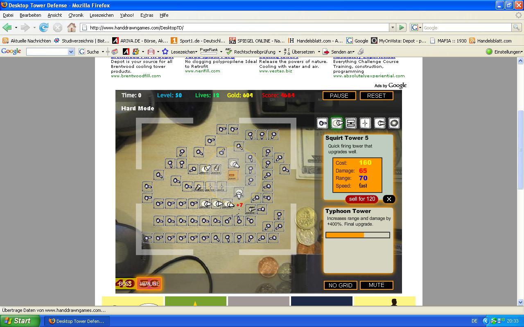Click the DE language indicator in the tray
The height and width of the screenshot is (327, 524).
pyautogui.click(x=474, y=321)
